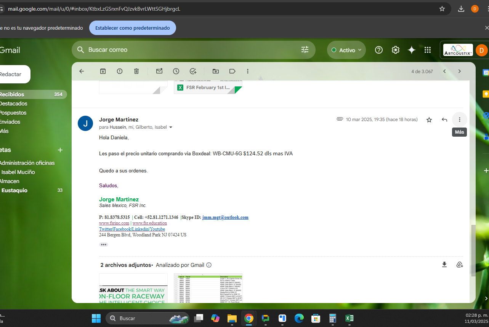Go to newer email arrow
Screen dimensions: 489x327
click(x=444, y=71)
